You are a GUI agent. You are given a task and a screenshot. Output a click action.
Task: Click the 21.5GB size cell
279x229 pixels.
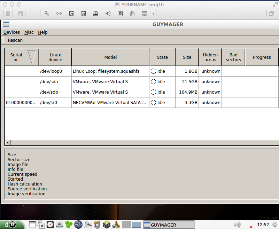[x=187, y=82]
